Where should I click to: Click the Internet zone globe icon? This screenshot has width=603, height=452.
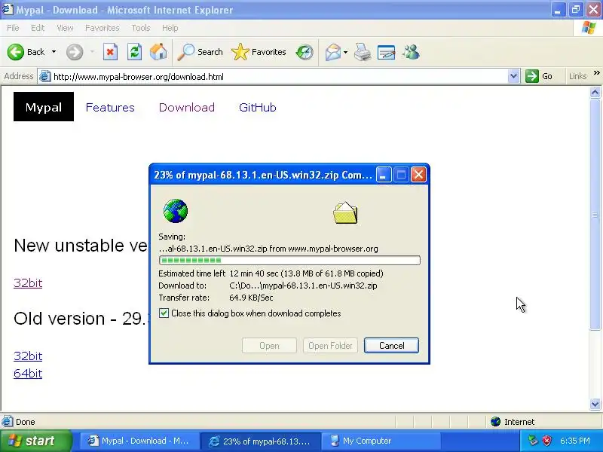[x=495, y=422]
